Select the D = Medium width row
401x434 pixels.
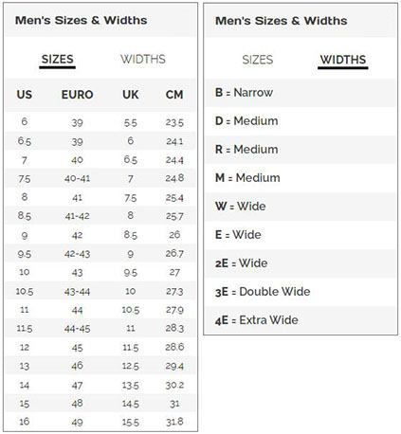click(x=301, y=121)
